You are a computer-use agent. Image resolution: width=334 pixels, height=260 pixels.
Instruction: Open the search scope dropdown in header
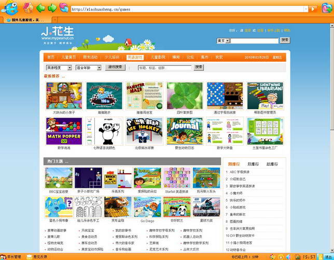click(x=223, y=41)
